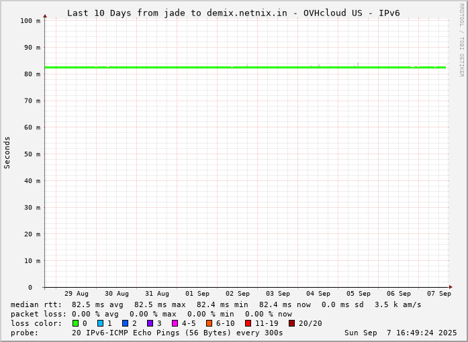Screen dimensions: 468x342
Task: Click the green loss color swatch for 0
Action: point(75,323)
